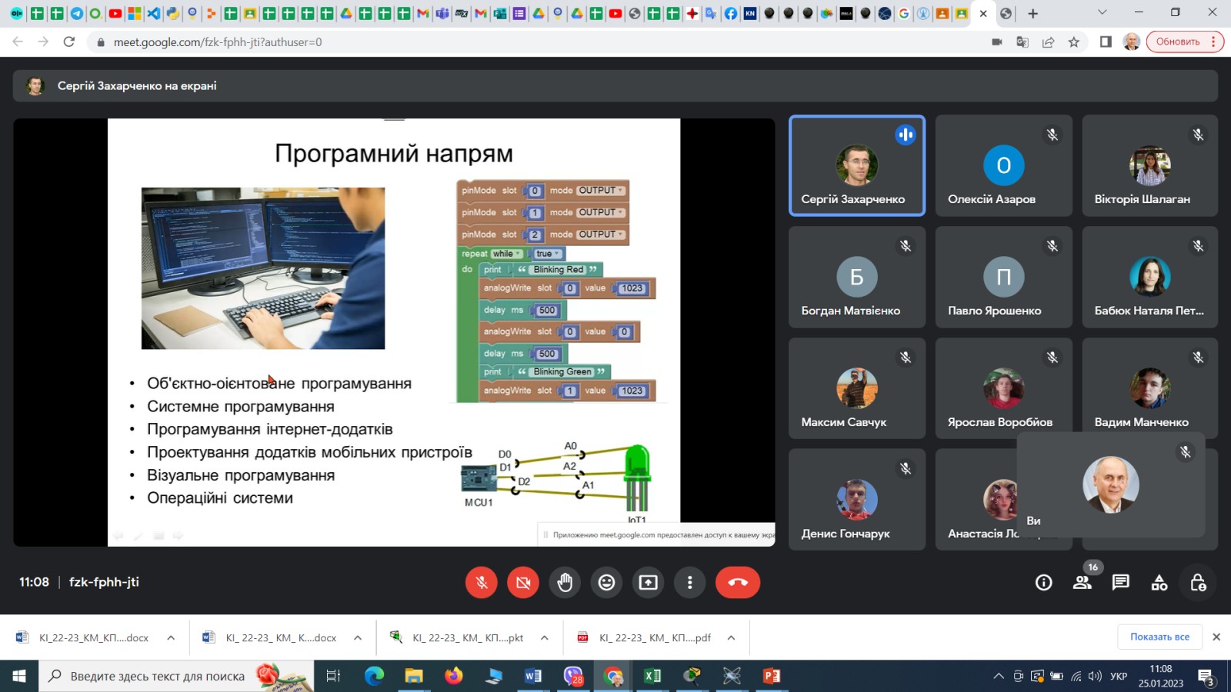The width and height of the screenshot is (1231, 692).
Task: Open the meeting details info icon
Action: click(x=1043, y=583)
